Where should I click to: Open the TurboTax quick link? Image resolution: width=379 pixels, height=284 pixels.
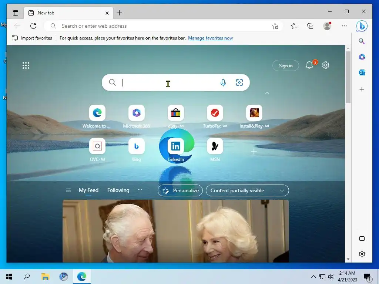(x=215, y=116)
